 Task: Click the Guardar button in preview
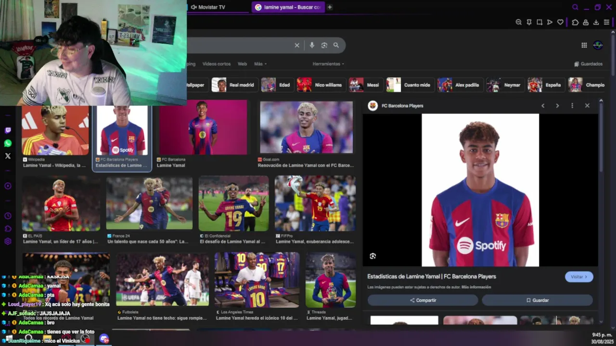pos(537,300)
